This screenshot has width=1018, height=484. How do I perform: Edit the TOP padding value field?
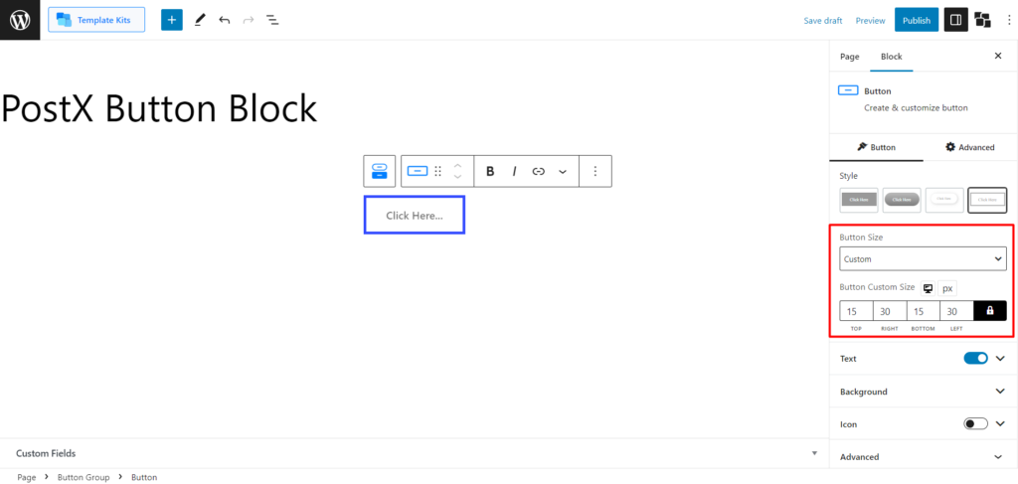[x=856, y=311]
